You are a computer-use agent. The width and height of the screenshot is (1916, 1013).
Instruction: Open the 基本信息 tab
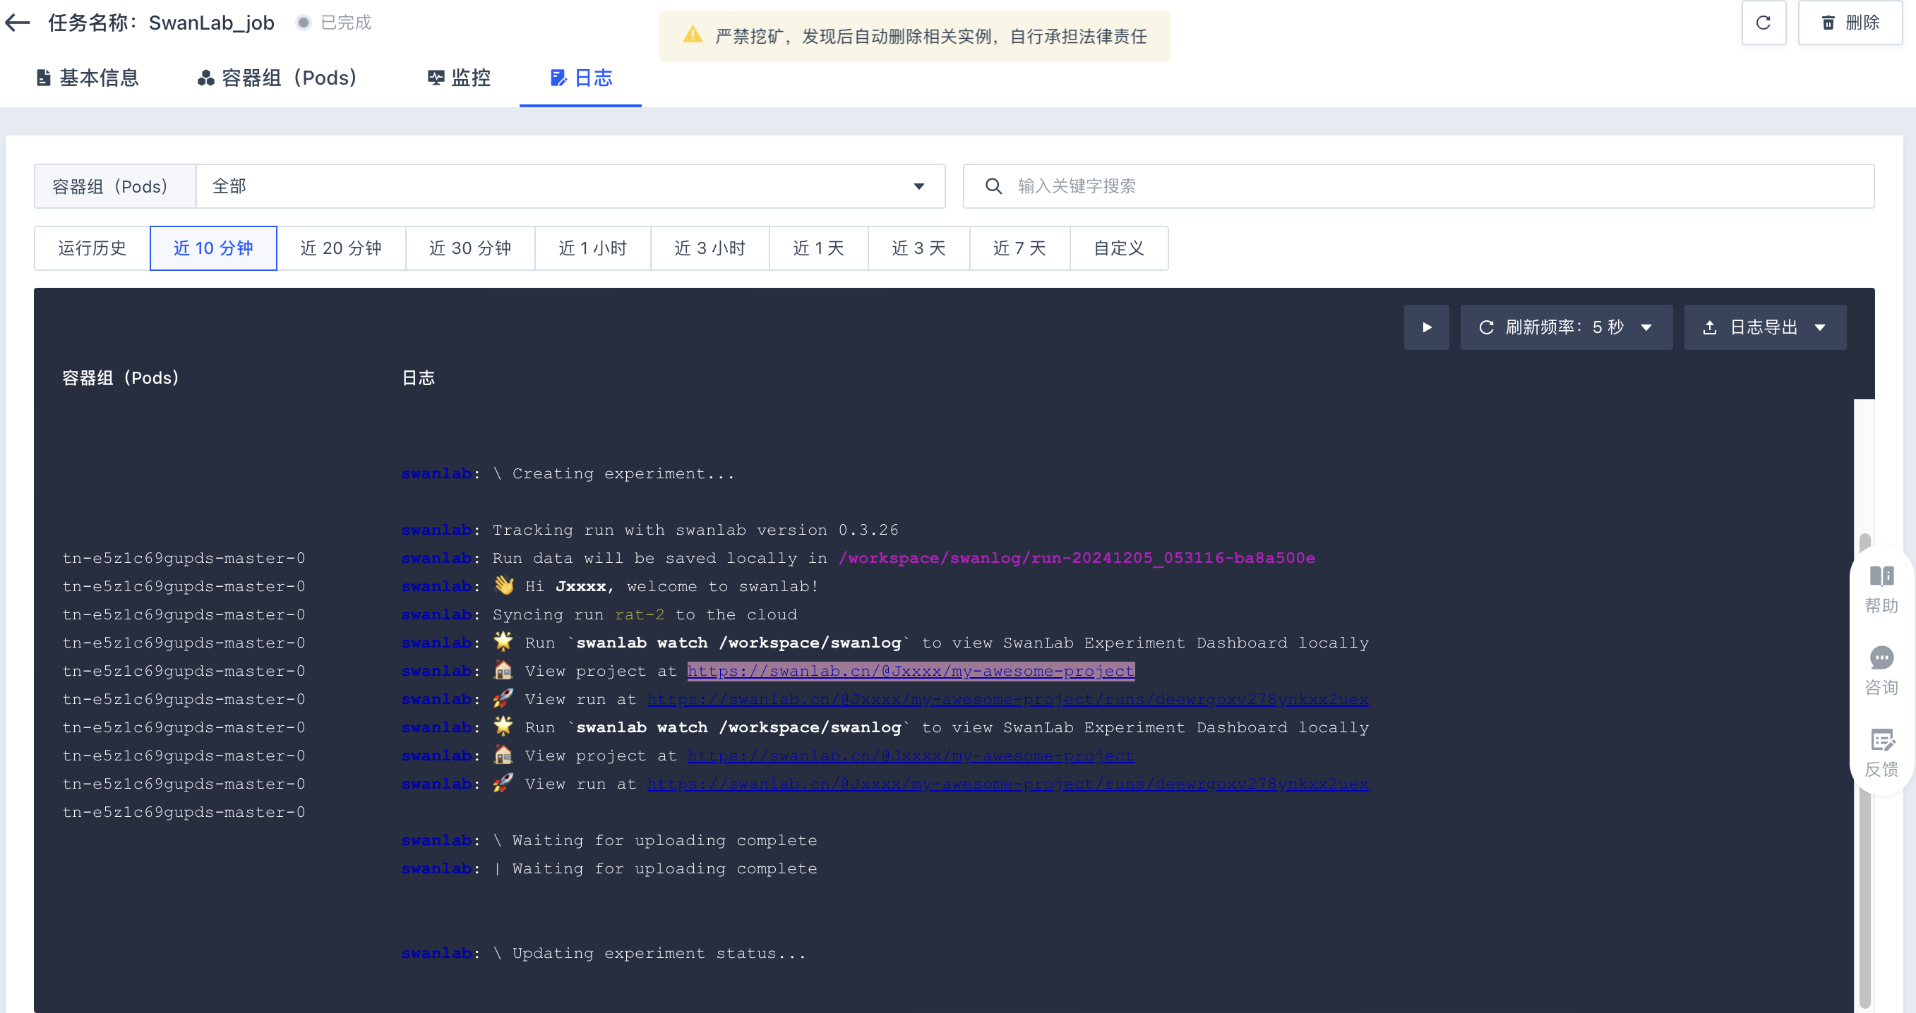[x=88, y=78]
